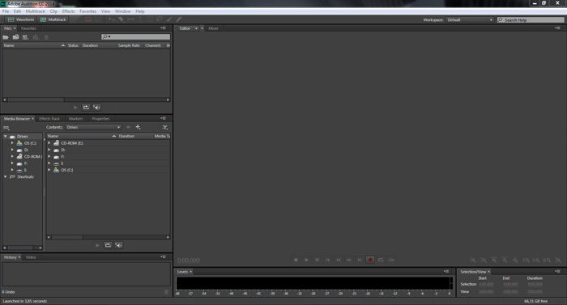The image size is (567, 305).
Task: Click the Rewind transport button
Action: (339, 260)
